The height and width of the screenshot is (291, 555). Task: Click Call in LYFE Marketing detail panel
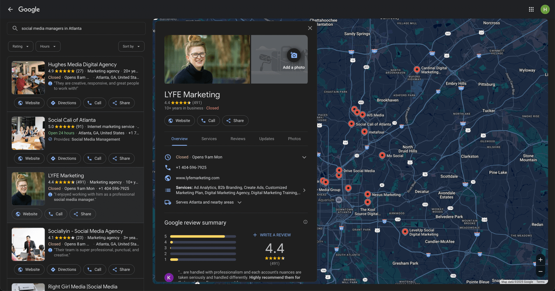(208, 121)
